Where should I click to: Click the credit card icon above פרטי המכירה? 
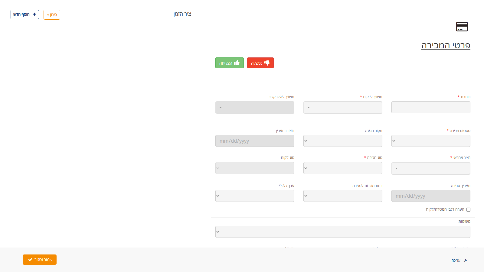[x=462, y=27]
